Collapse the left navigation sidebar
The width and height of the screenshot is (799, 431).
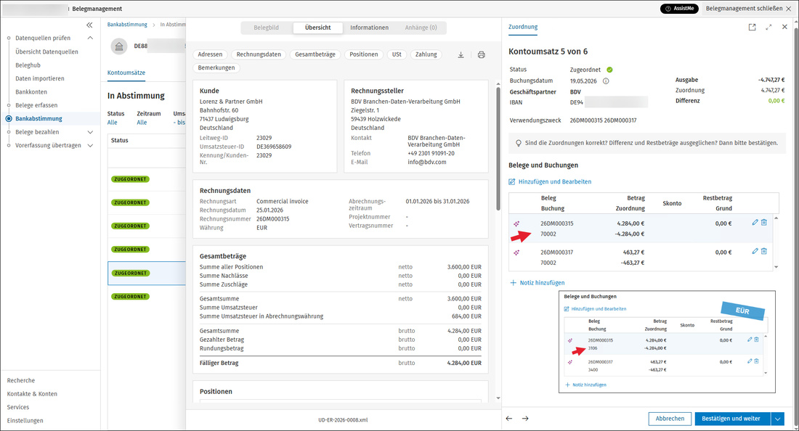click(89, 25)
